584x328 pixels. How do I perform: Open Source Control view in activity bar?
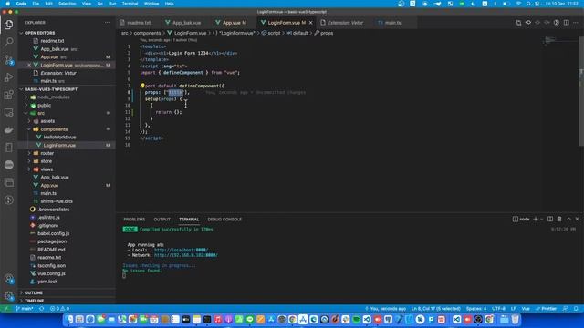tap(8, 59)
